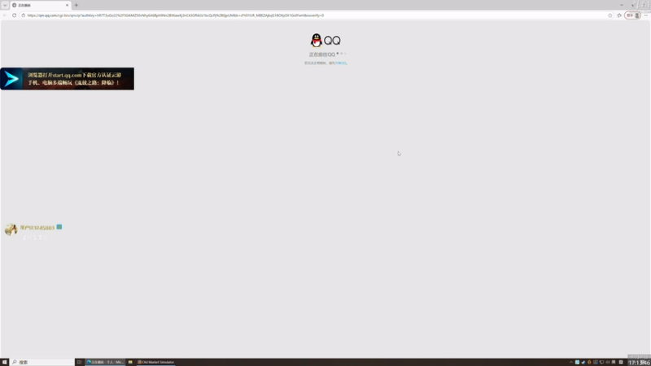The height and width of the screenshot is (366, 651).
Task: Go back to previous page
Action: coord(5,15)
